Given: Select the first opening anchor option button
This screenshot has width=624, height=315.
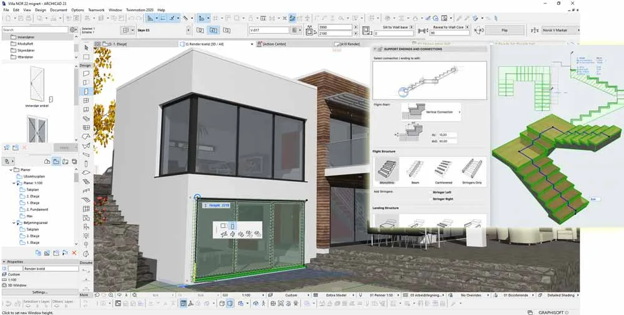Looking at the screenshot, I should [200, 30].
